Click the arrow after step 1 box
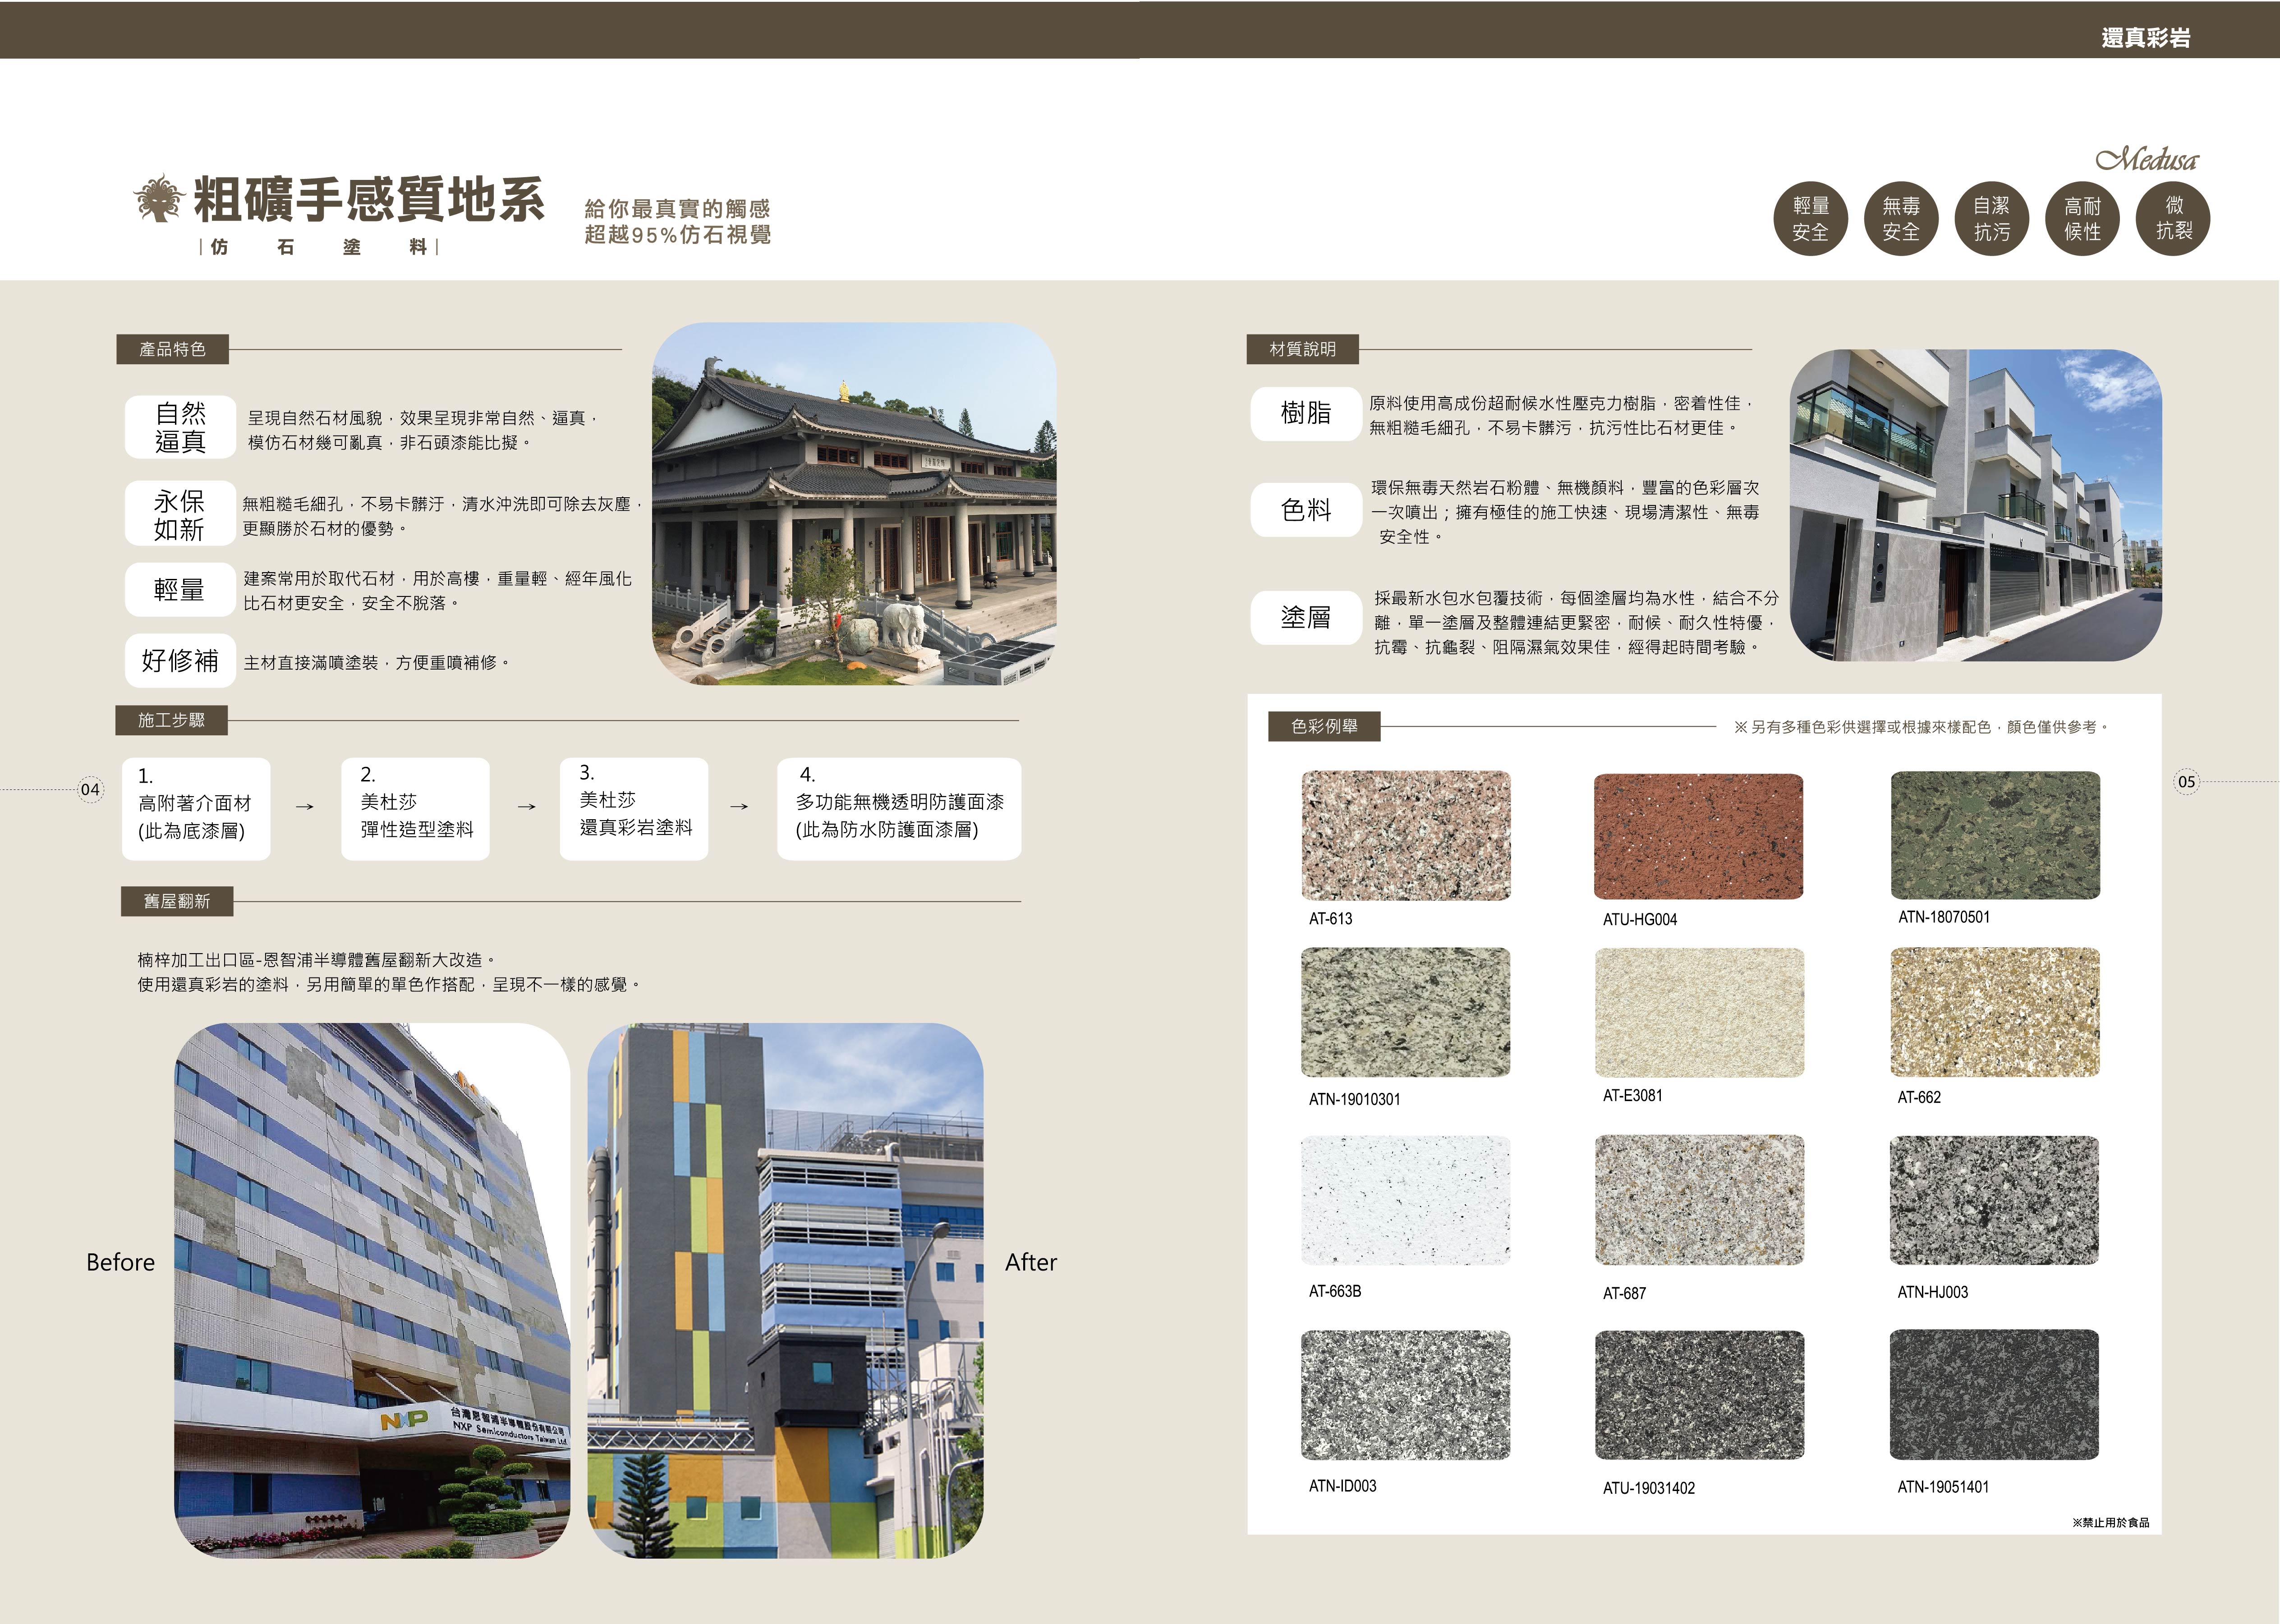This screenshot has width=2280, height=1624. (305, 806)
